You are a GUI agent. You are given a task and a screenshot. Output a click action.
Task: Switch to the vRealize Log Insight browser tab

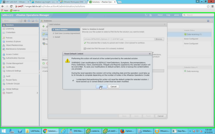click(x=45, y=2)
